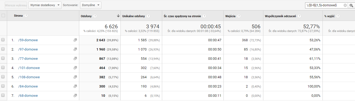Sort by Wejścia column header

(x=230, y=16)
